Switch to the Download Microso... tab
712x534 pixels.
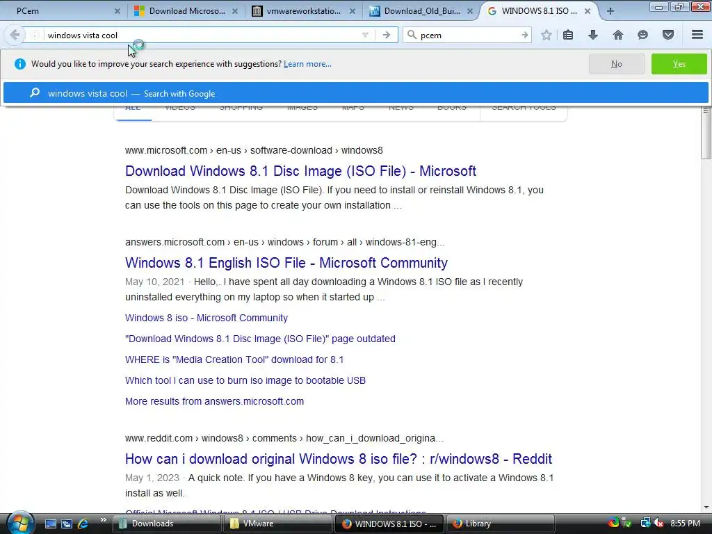point(186,11)
